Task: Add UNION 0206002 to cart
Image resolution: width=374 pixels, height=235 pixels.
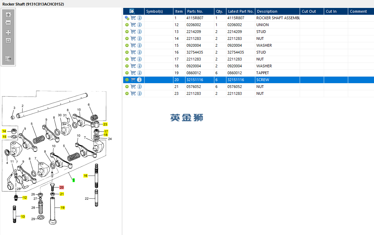Action: (x=133, y=25)
